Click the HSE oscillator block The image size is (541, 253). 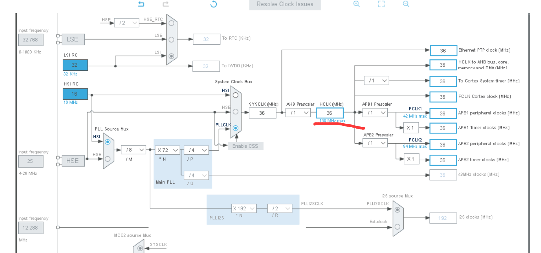pyautogui.click(x=73, y=161)
